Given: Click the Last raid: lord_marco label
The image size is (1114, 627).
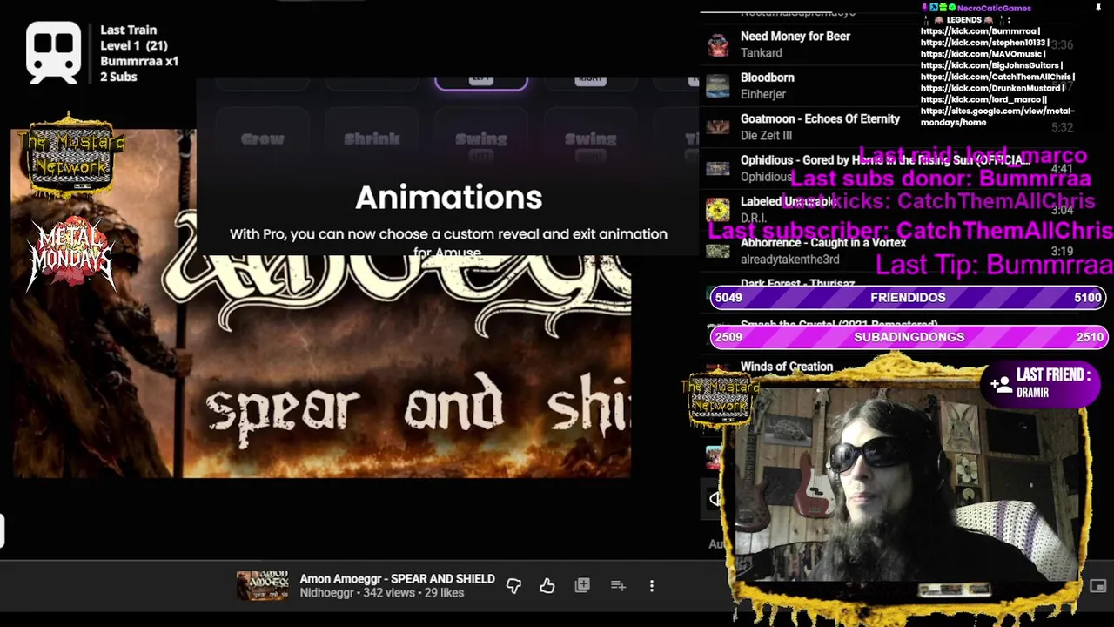Looking at the screenshot, I should [x=972, y=156].
